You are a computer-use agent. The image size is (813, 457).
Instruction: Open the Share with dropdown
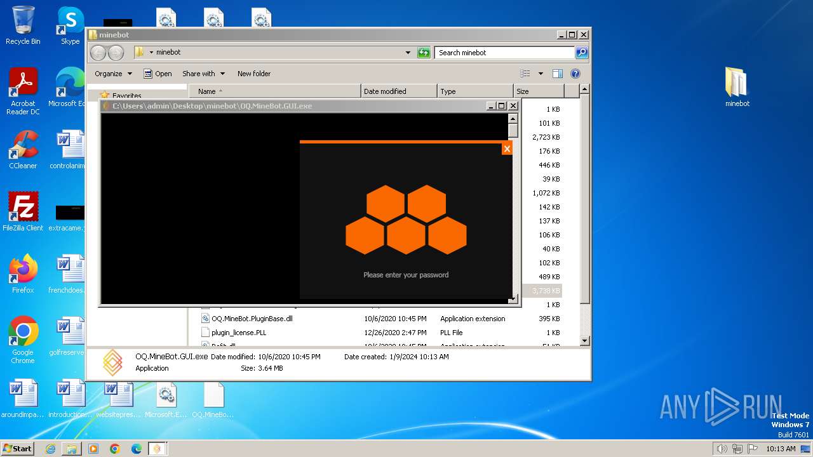(203, 74)
